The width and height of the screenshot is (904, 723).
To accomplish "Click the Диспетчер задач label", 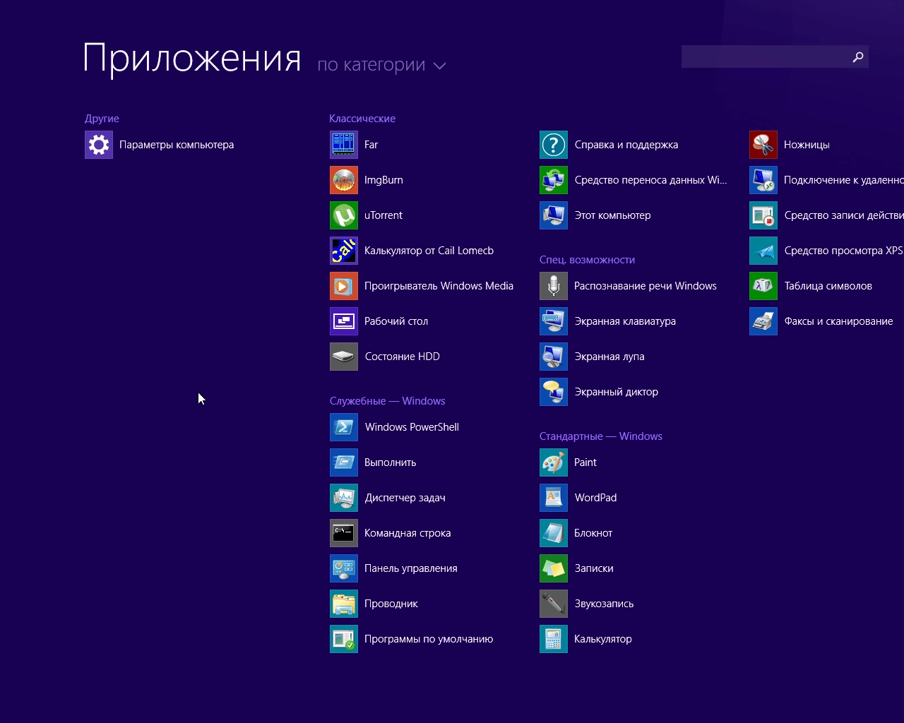I will pos(405,498).
